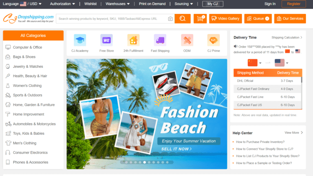Click the Sports & Outdoors icon

click(8, 95)
